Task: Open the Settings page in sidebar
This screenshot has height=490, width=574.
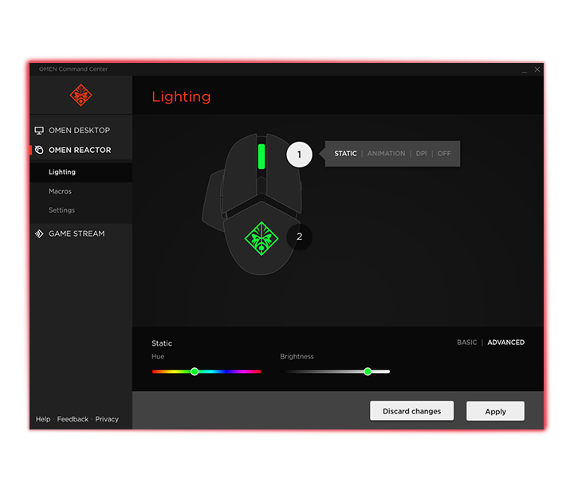Action: coord(61,210)
